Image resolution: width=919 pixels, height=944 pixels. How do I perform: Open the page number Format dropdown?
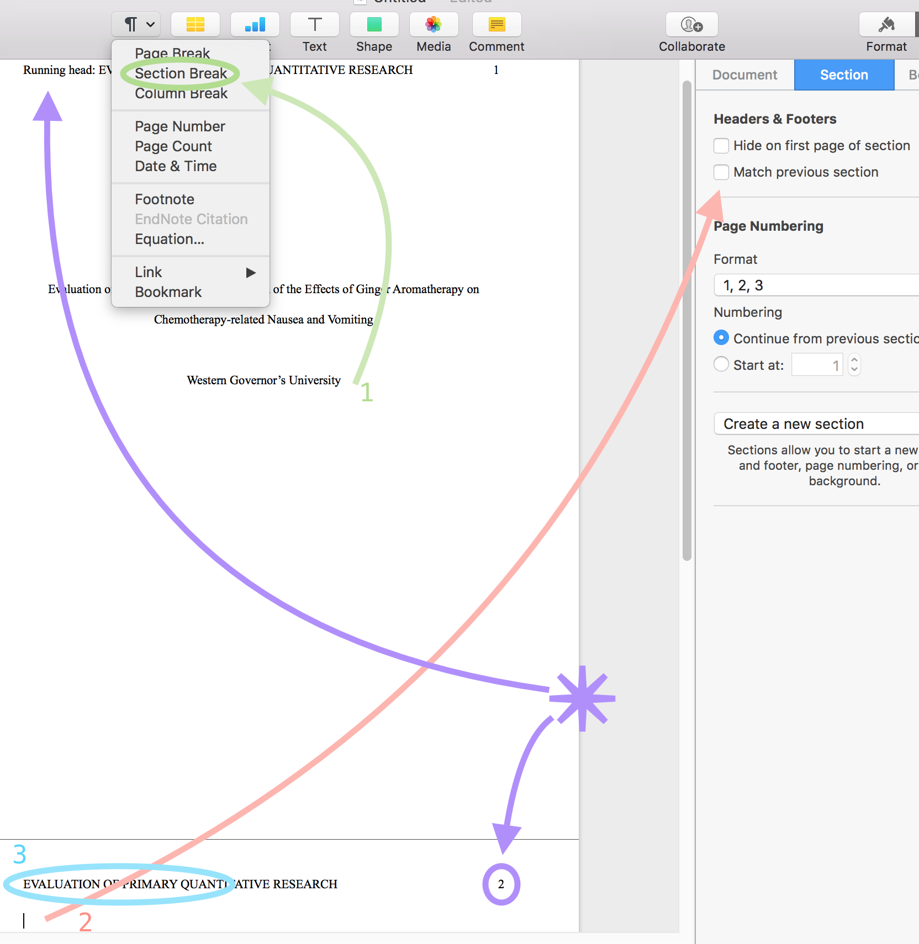(816, 285)
